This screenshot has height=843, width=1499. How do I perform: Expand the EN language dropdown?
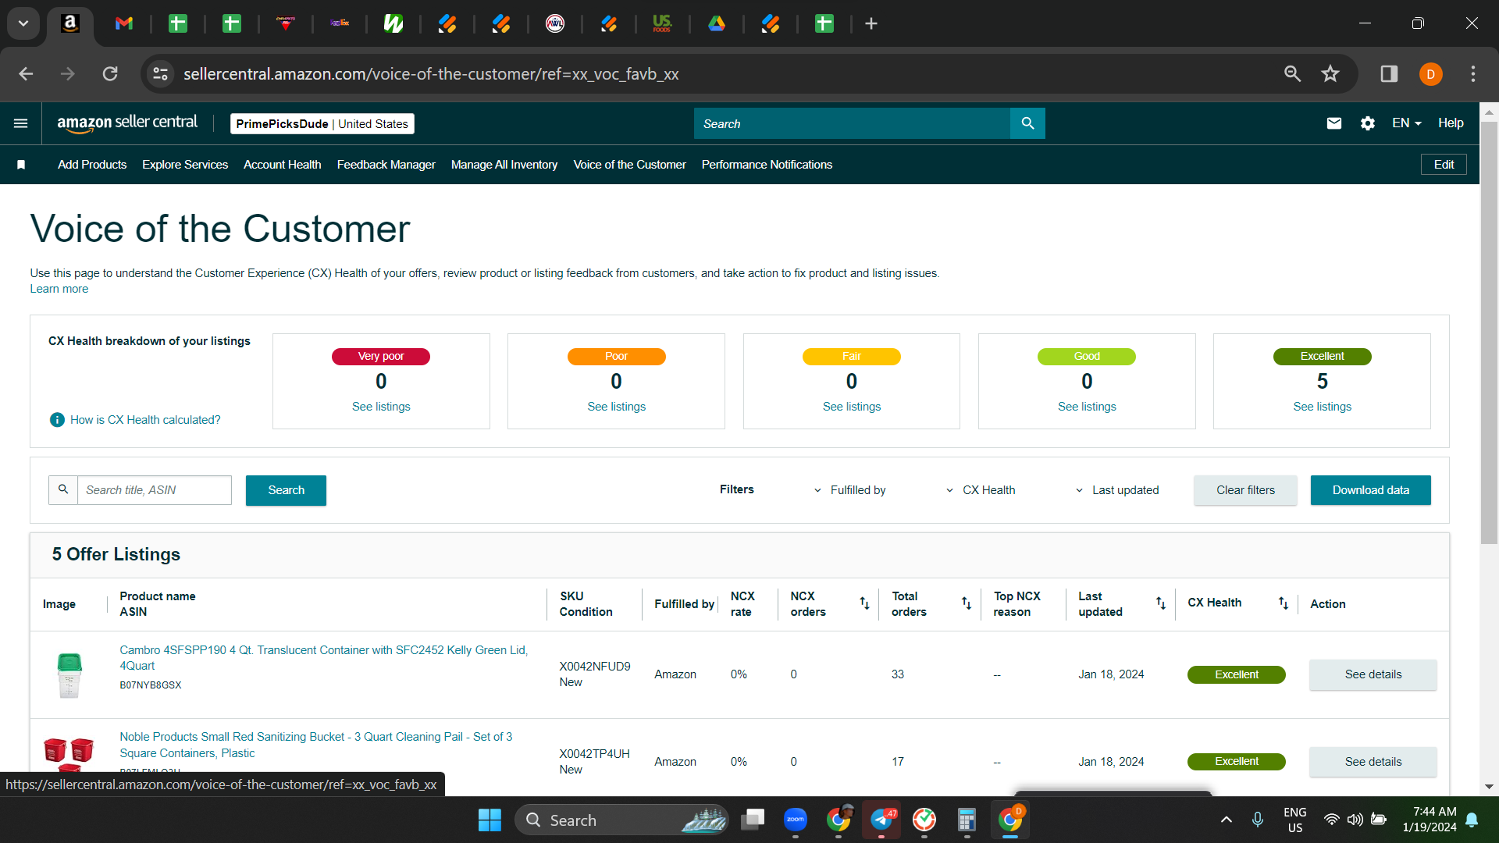click(1406, 123)
